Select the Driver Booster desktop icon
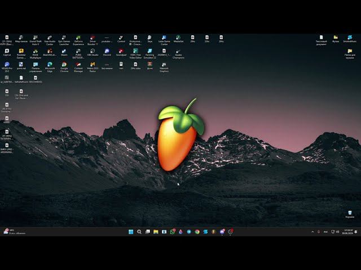361x270 pixels. 93,40
